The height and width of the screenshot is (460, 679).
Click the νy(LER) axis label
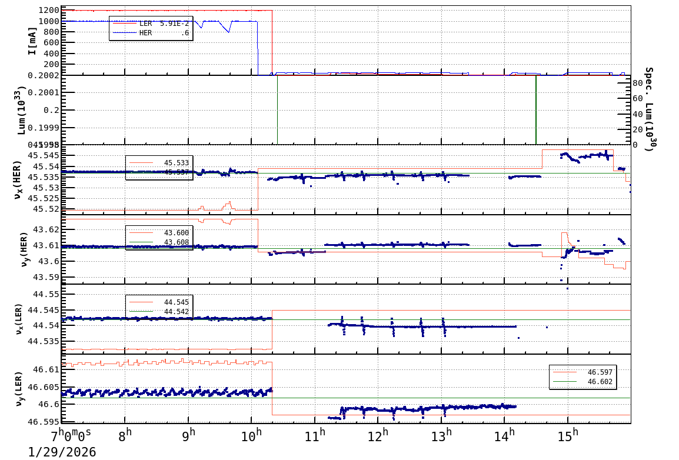(20, 388)
